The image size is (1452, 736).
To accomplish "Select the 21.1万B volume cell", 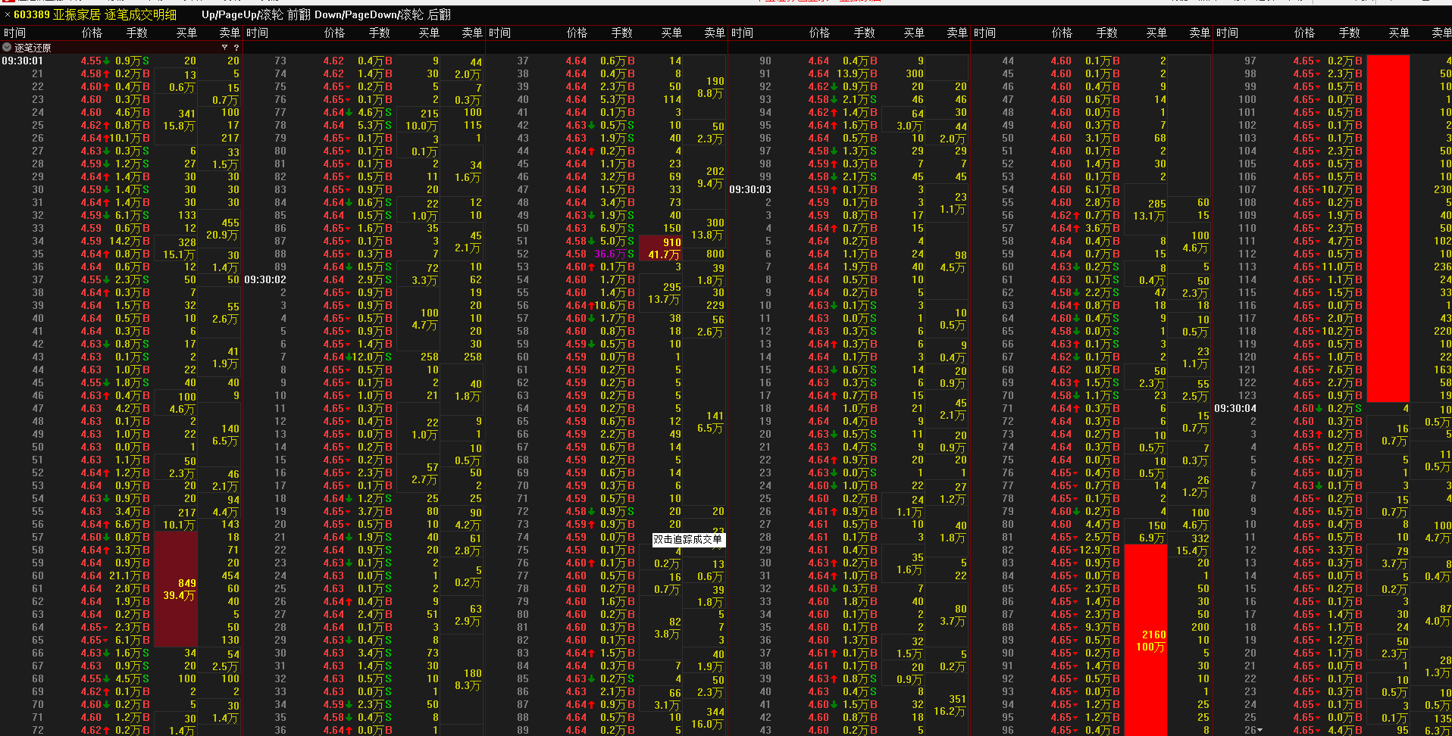I will click(x=130, y=575).
